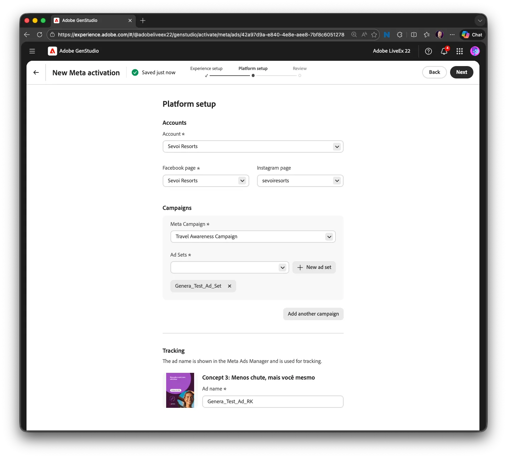This screenshot has height=458, width=507.
Task: Click the Back button
Action: [435, 72]
